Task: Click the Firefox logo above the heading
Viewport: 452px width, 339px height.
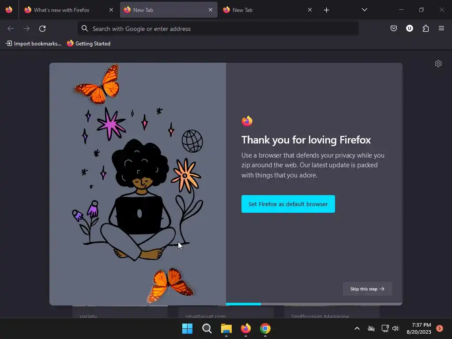Action: (x=247, y=121)
